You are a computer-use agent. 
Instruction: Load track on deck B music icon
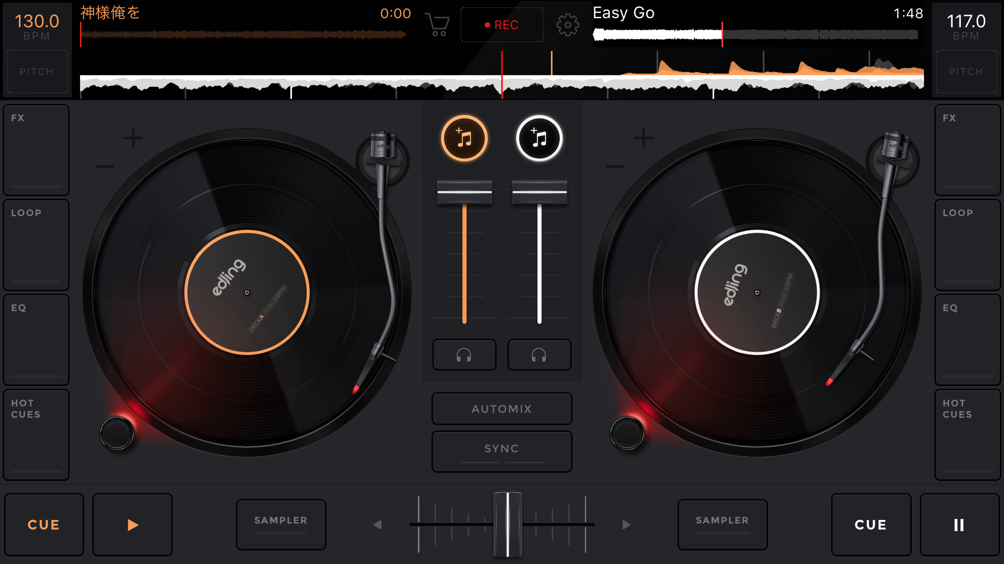[539, 139]
